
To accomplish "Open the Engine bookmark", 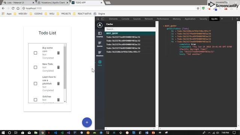I will point(99,14).
